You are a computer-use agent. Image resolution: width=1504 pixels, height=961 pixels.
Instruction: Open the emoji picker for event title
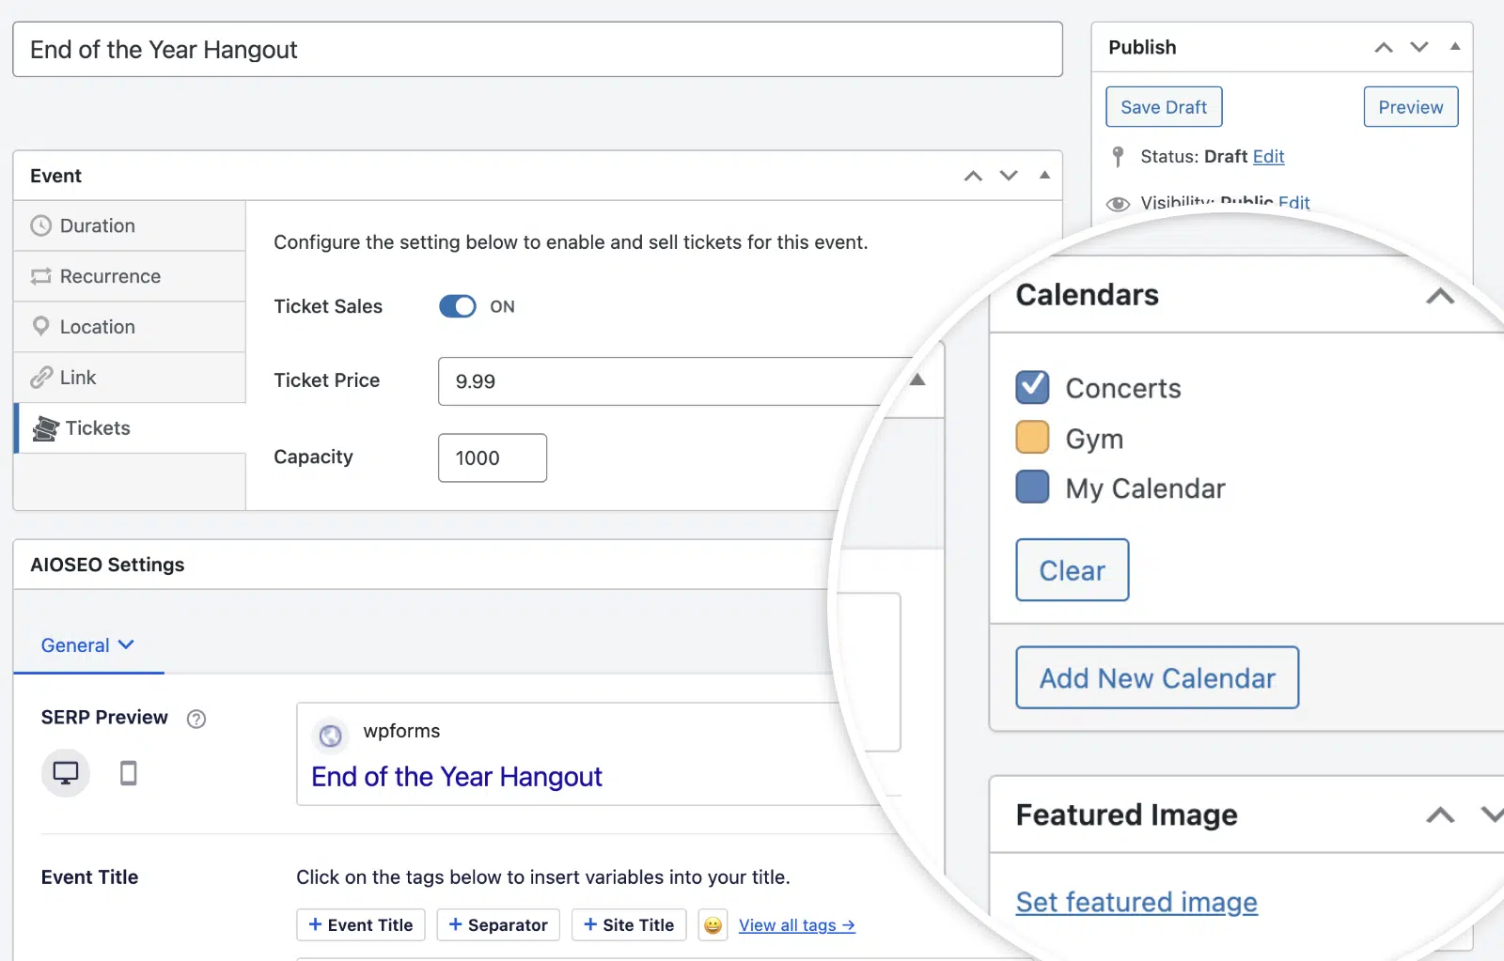713,925
